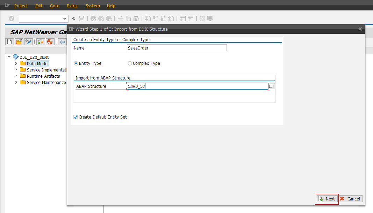This screenshot has height=213, width=373.
Task: Open ABAP Structure search help icon
Action: pos(271,85)
